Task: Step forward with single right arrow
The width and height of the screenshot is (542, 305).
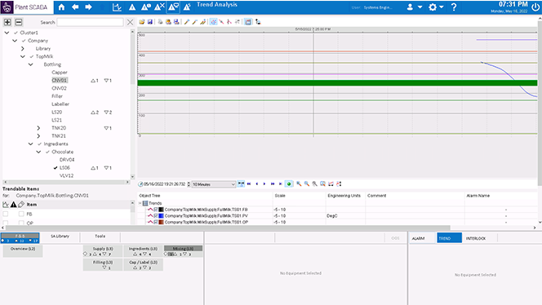Action: [264, 183]
